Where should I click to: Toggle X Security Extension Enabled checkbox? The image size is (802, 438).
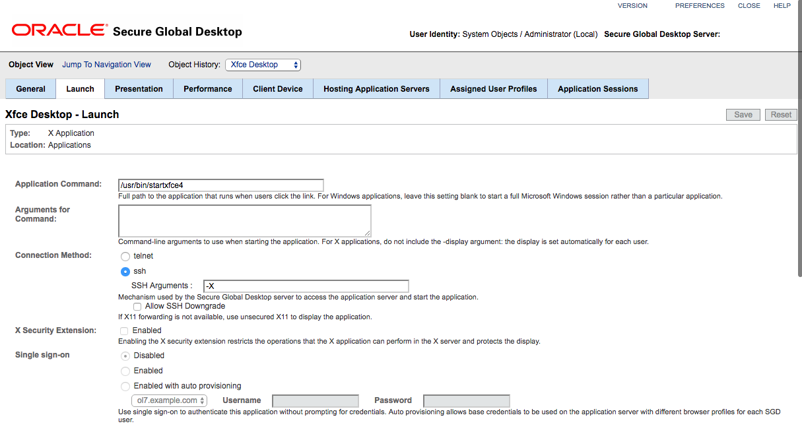click(x=124, y=331)
